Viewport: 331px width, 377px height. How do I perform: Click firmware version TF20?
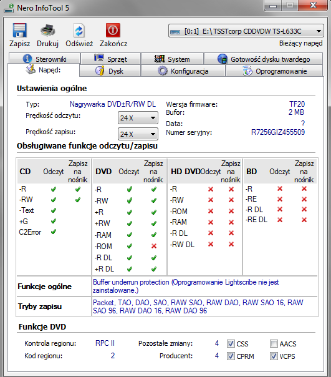point(297,104)
